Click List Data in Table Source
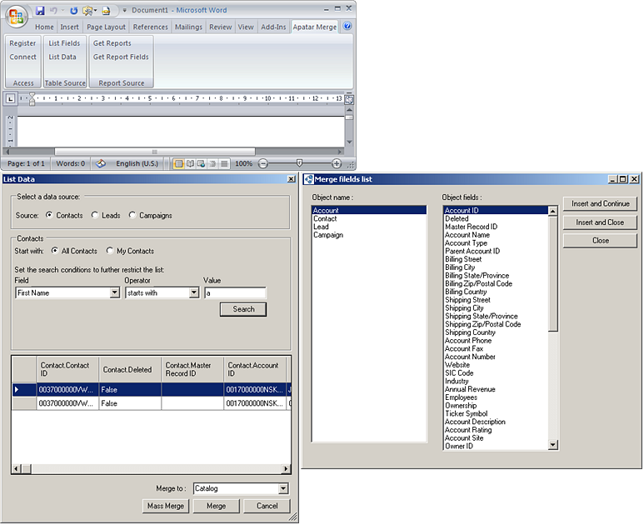This screenshot has width=644, height=525. coord(62,57)
